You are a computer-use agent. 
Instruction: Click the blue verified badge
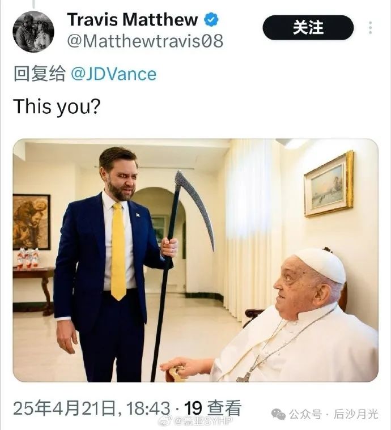(x=211, y=20)
